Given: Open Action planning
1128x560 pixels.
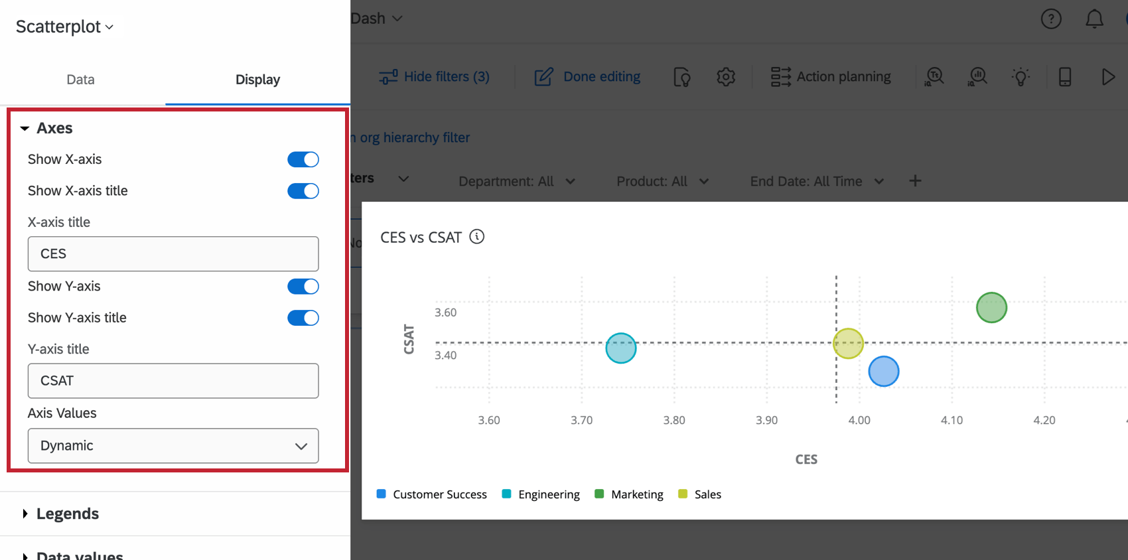Looking at the screenshot, I should coord(831,77).
